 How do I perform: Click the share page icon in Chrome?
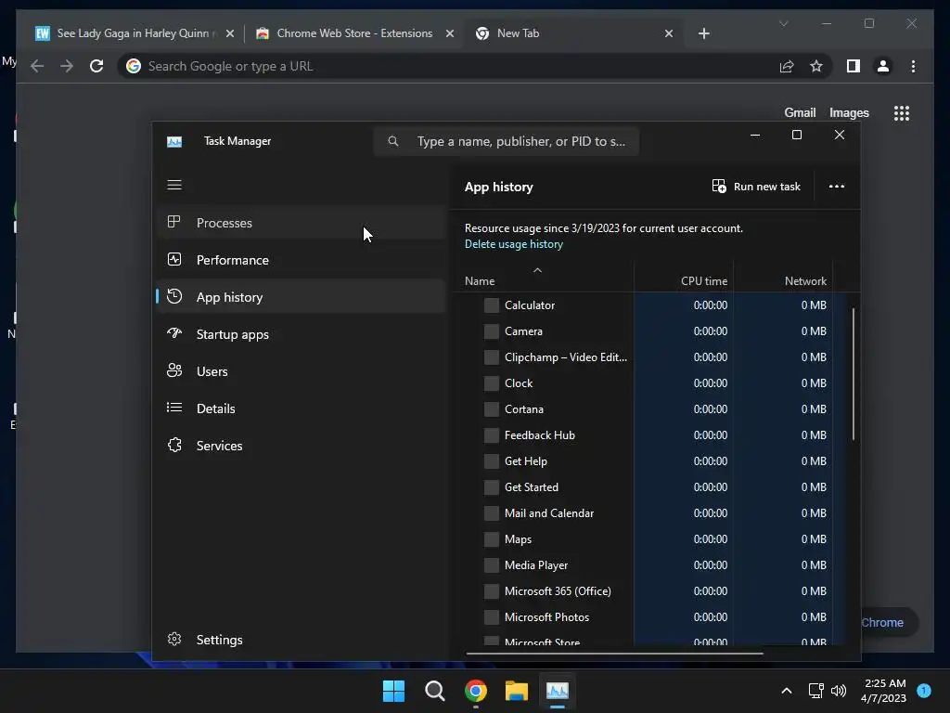(787, 66)
